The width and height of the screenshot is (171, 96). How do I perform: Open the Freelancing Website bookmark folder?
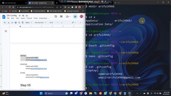[38, 11]
